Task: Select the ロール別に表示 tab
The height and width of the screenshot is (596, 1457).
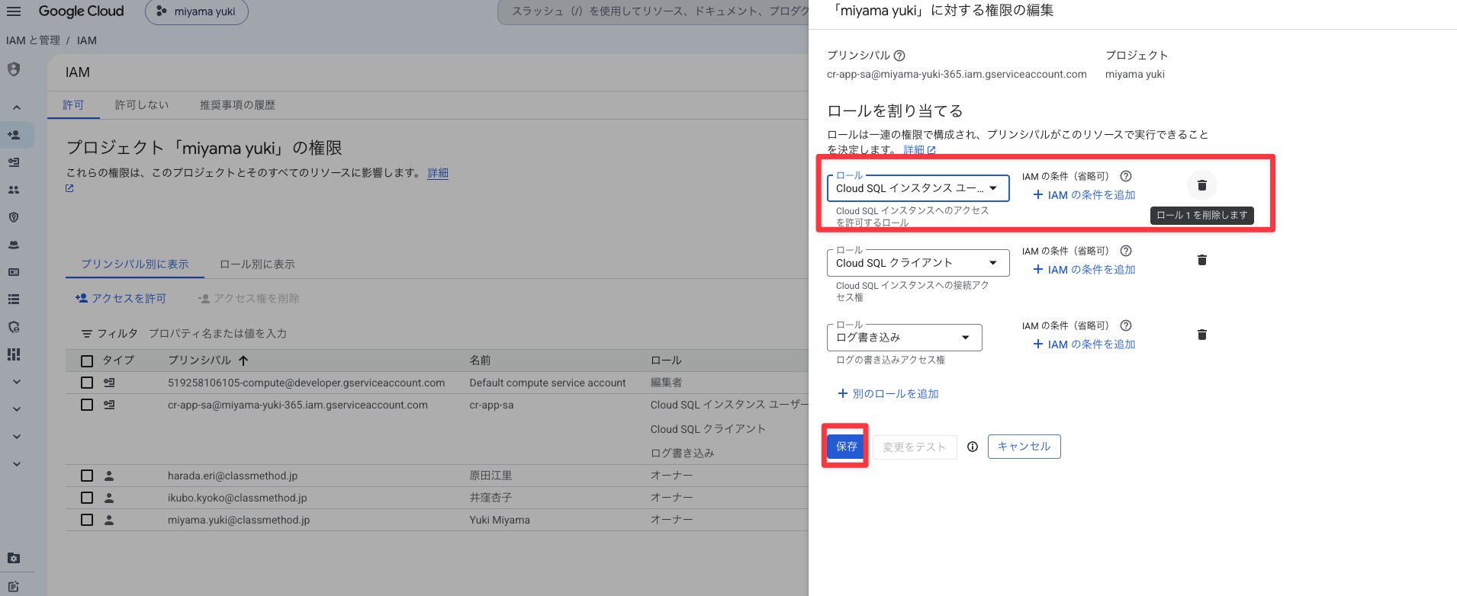Action: 257,264
